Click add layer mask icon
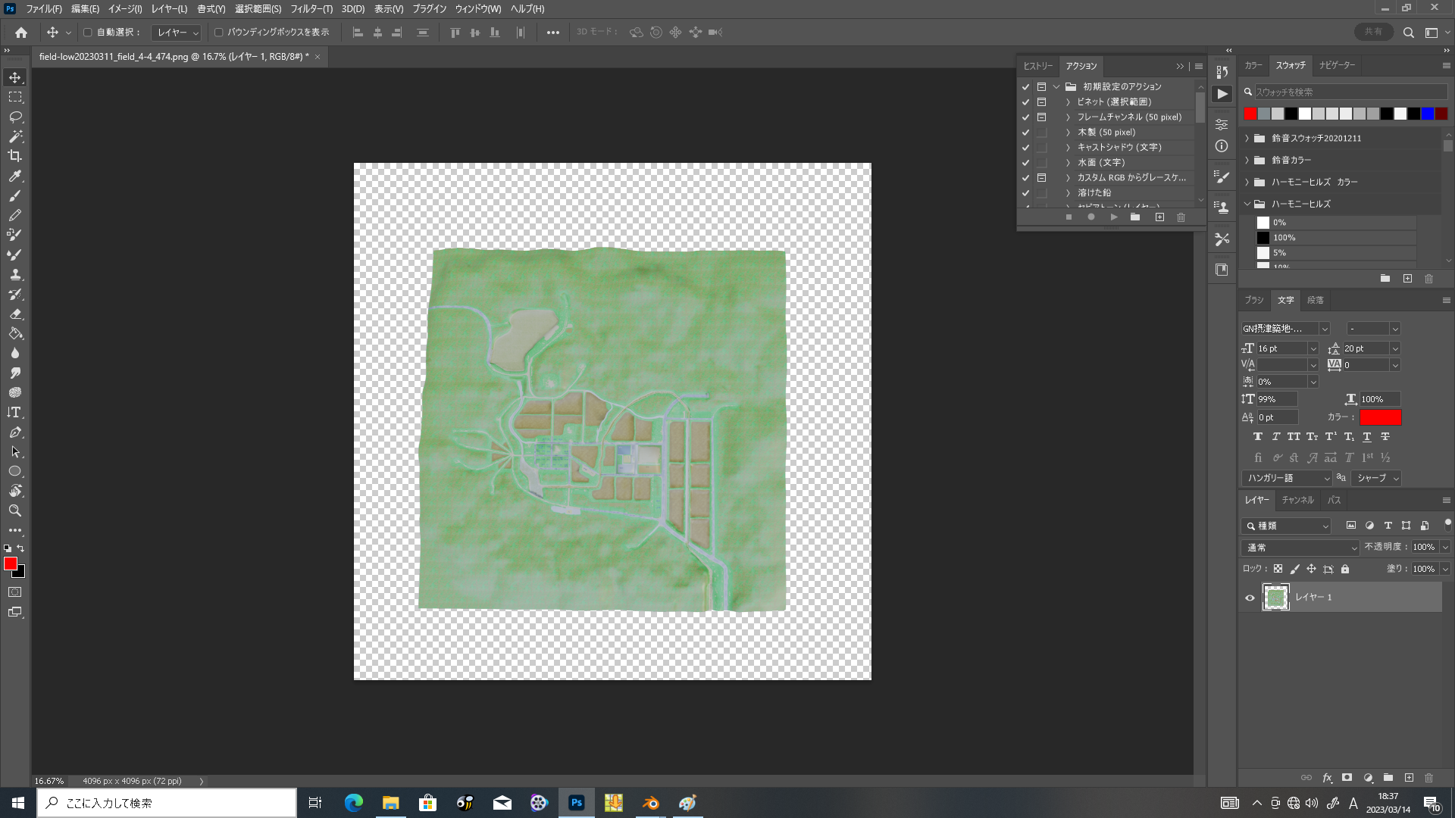This screenshot has width=1455, height=818. click(x=1347, y=778)
